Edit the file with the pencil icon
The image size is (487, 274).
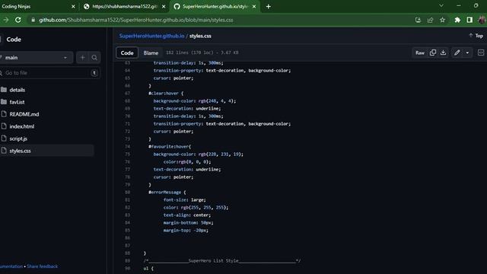point(457,53)
